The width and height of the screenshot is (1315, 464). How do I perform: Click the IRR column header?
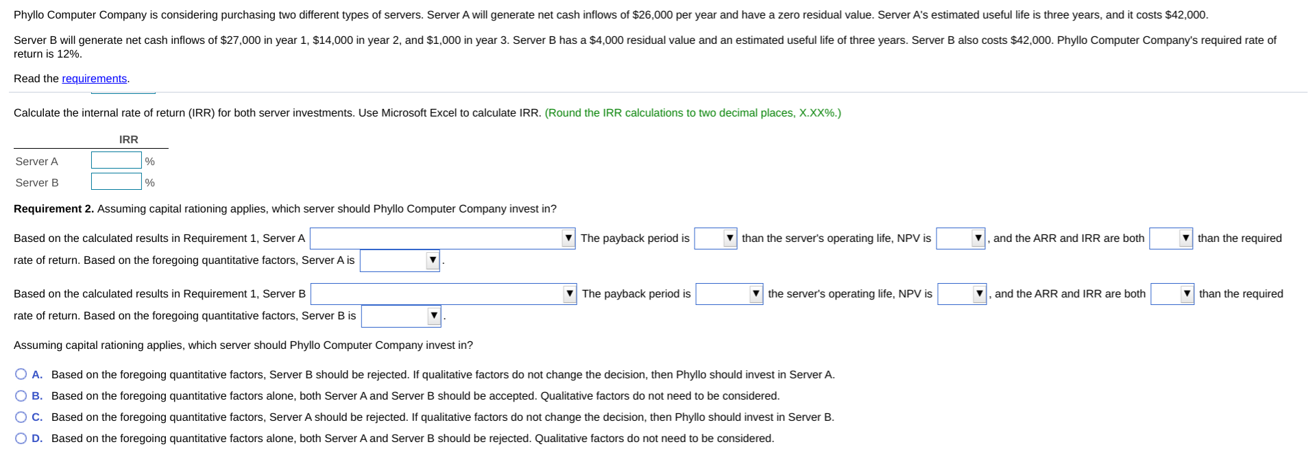point(129,139)
